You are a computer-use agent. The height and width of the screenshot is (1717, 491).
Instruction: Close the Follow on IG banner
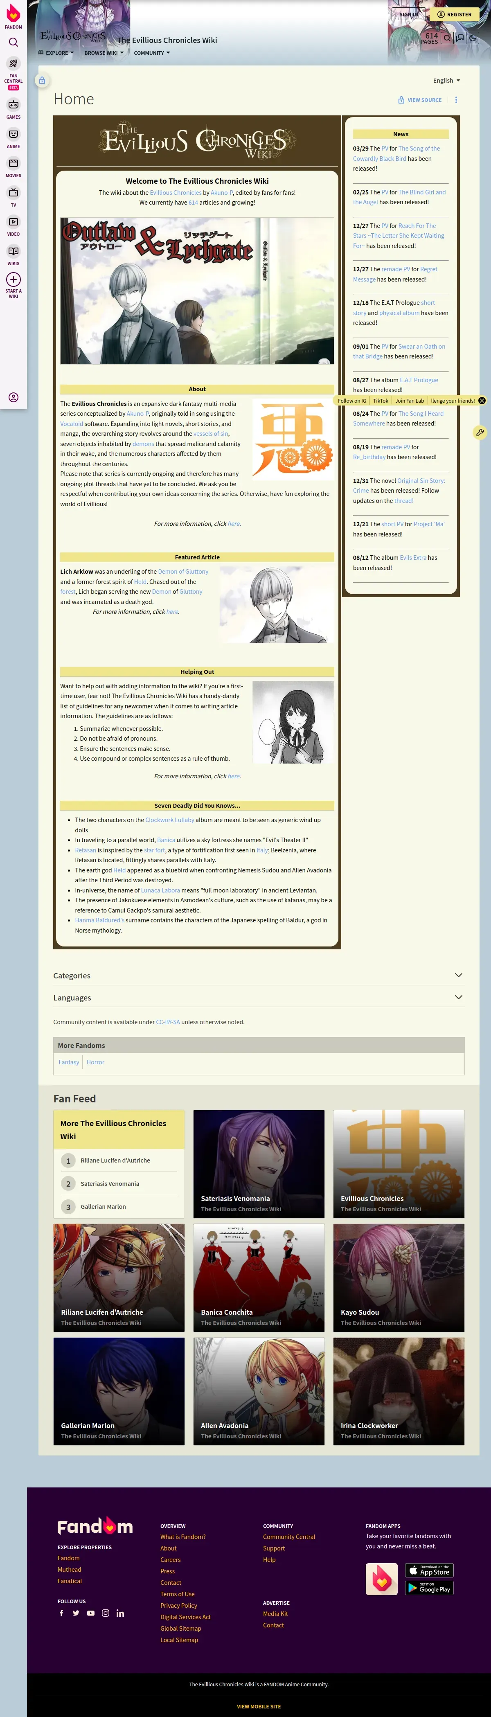[482, 401]
